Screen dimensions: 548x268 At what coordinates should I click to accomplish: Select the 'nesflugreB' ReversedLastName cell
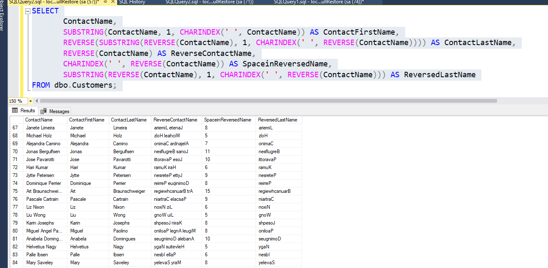click(x=279, y=152)
